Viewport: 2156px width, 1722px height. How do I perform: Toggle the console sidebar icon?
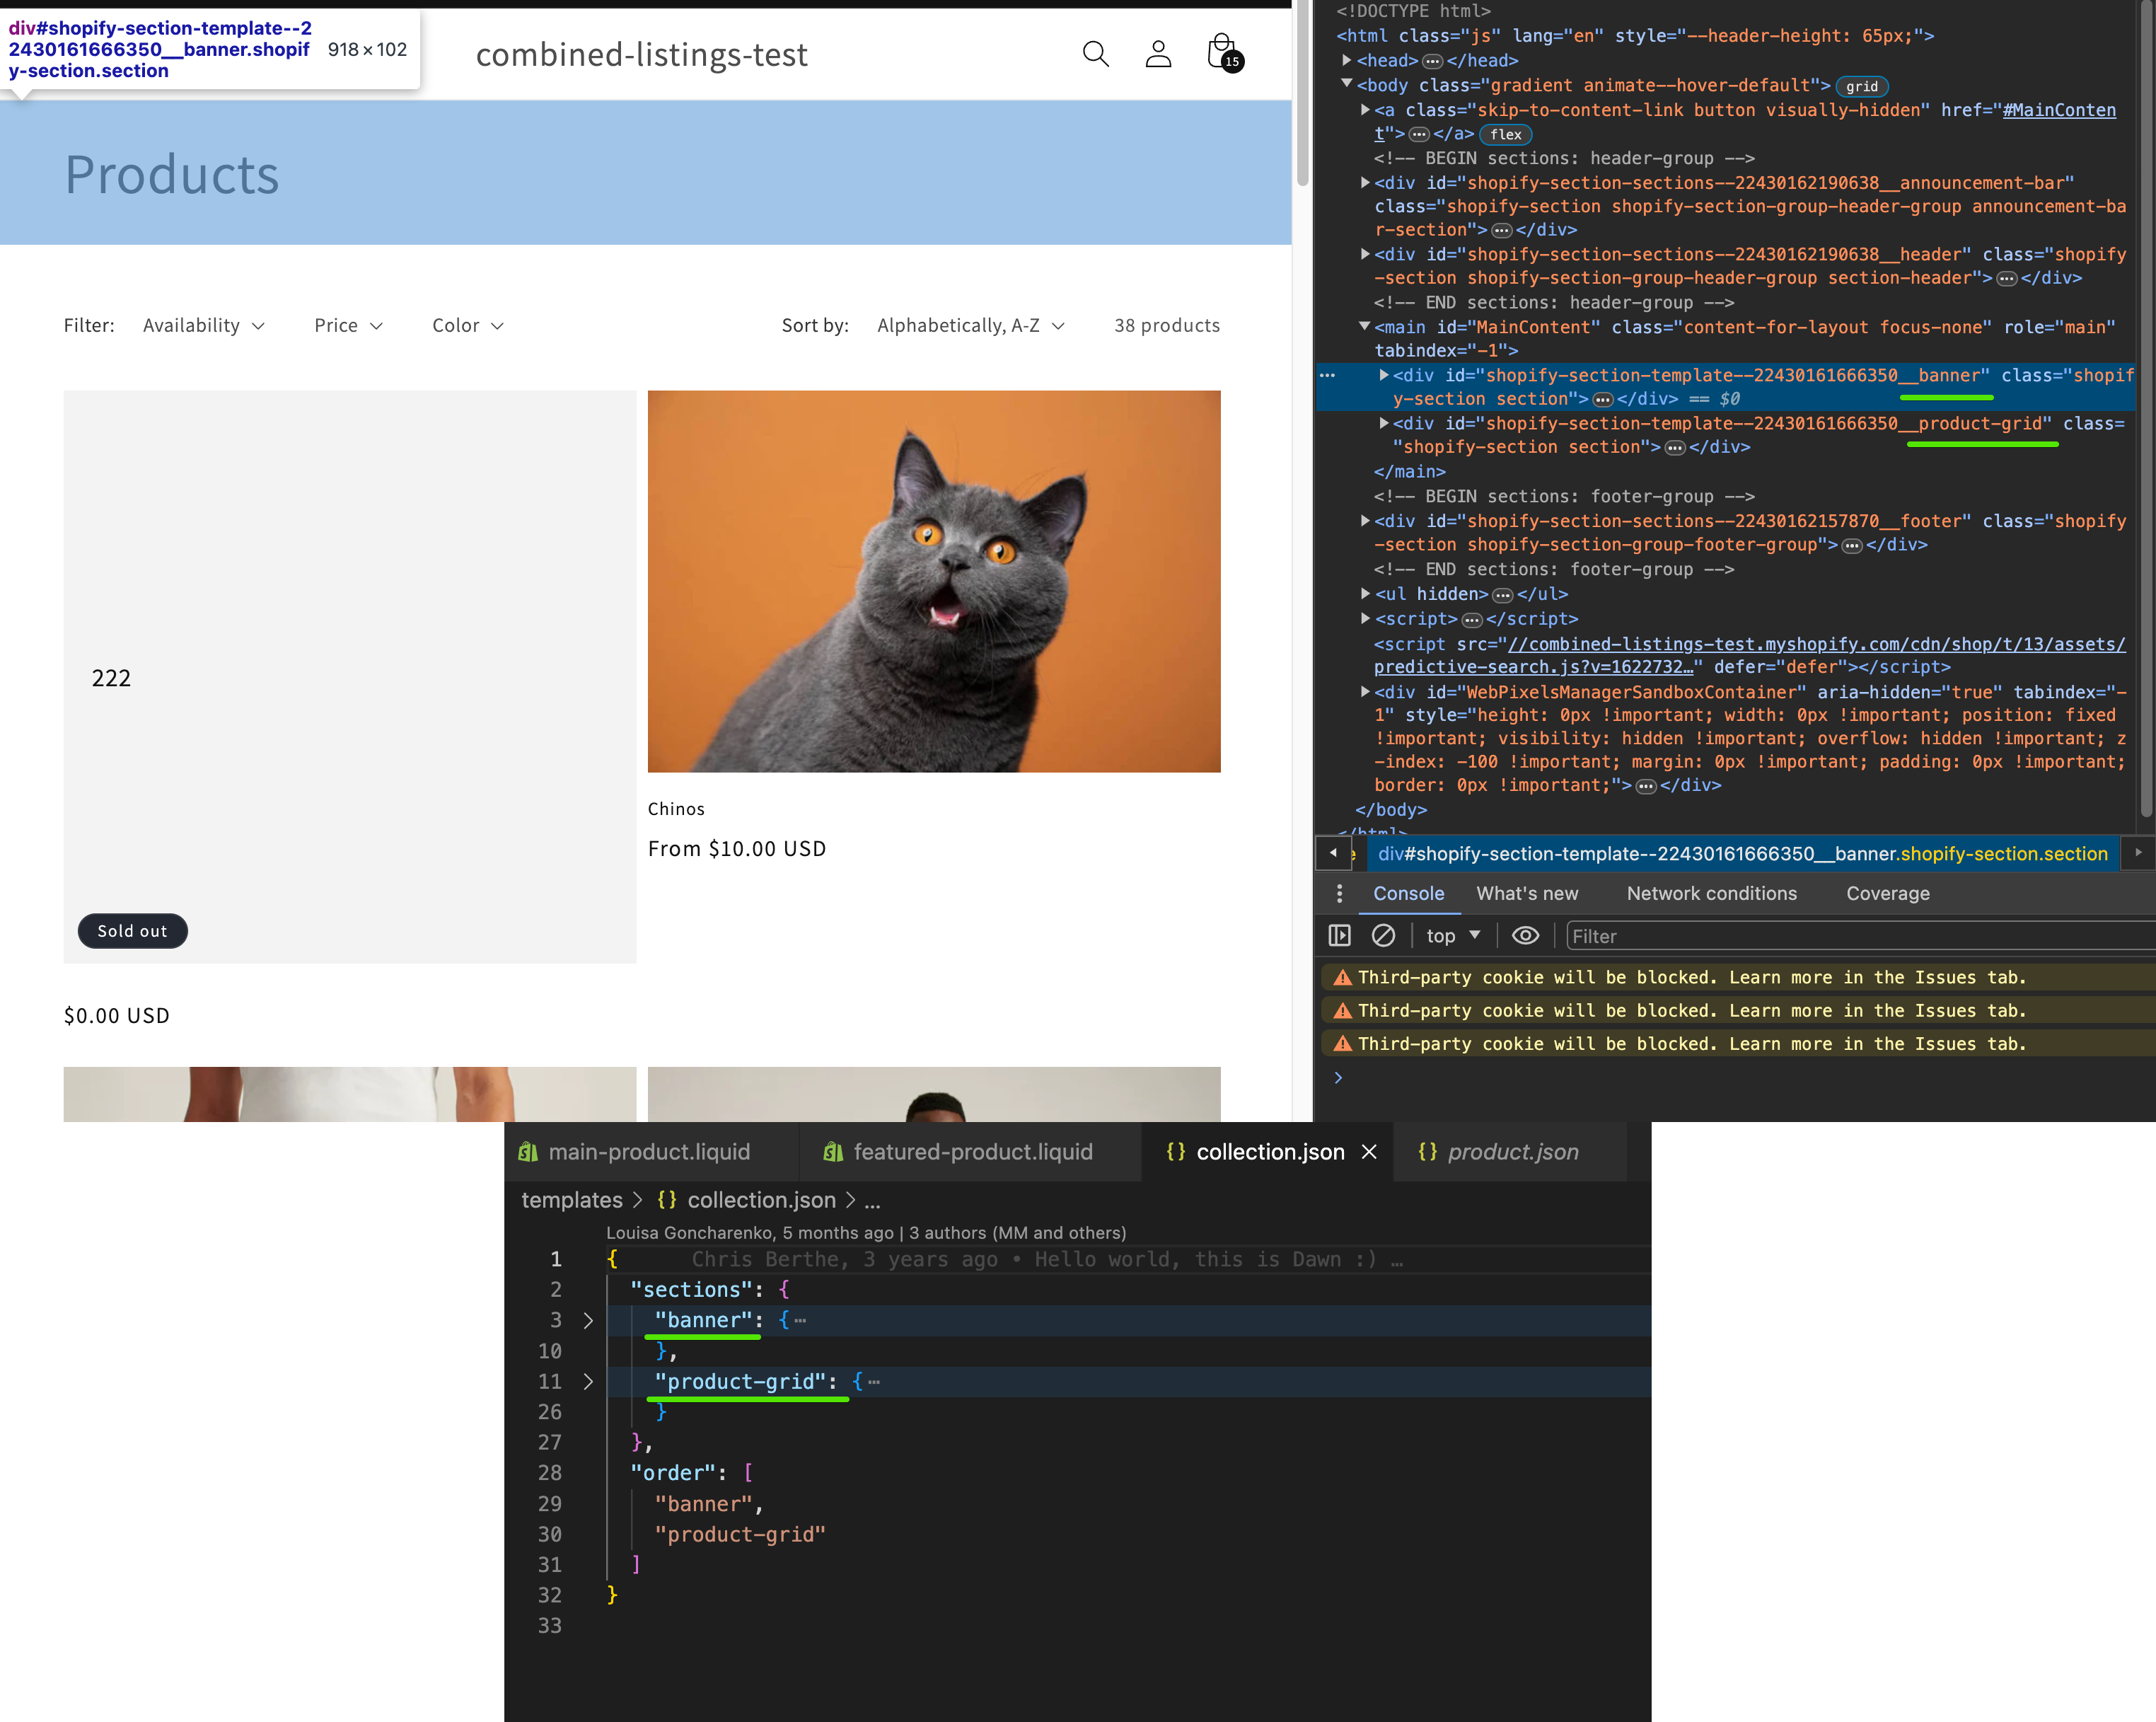1339,935
